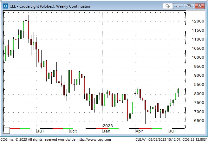Click the 2023 year label
The height and width of the screenshot is (142, 208).
[x=108, y=126]
